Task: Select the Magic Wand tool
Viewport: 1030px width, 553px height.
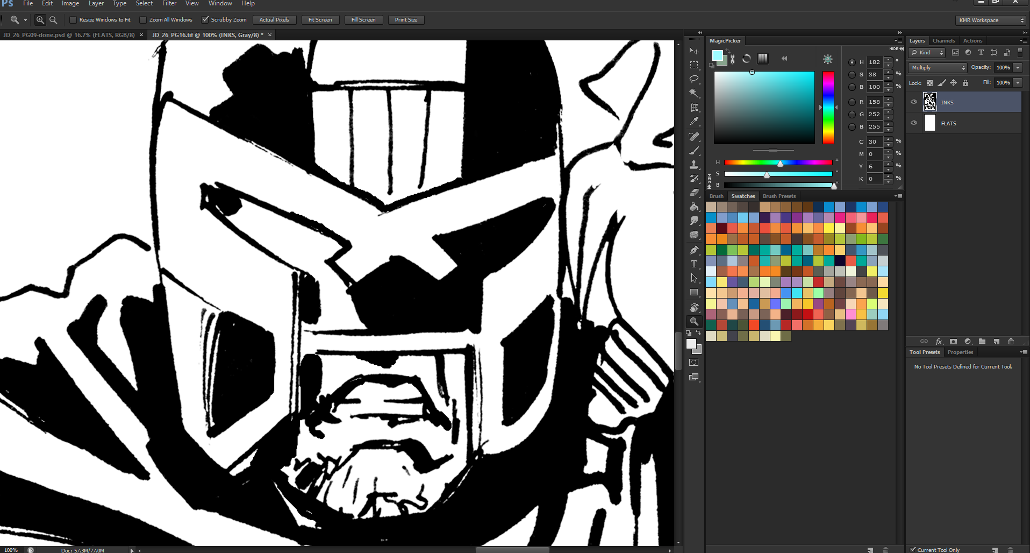Action: point(694,93)
